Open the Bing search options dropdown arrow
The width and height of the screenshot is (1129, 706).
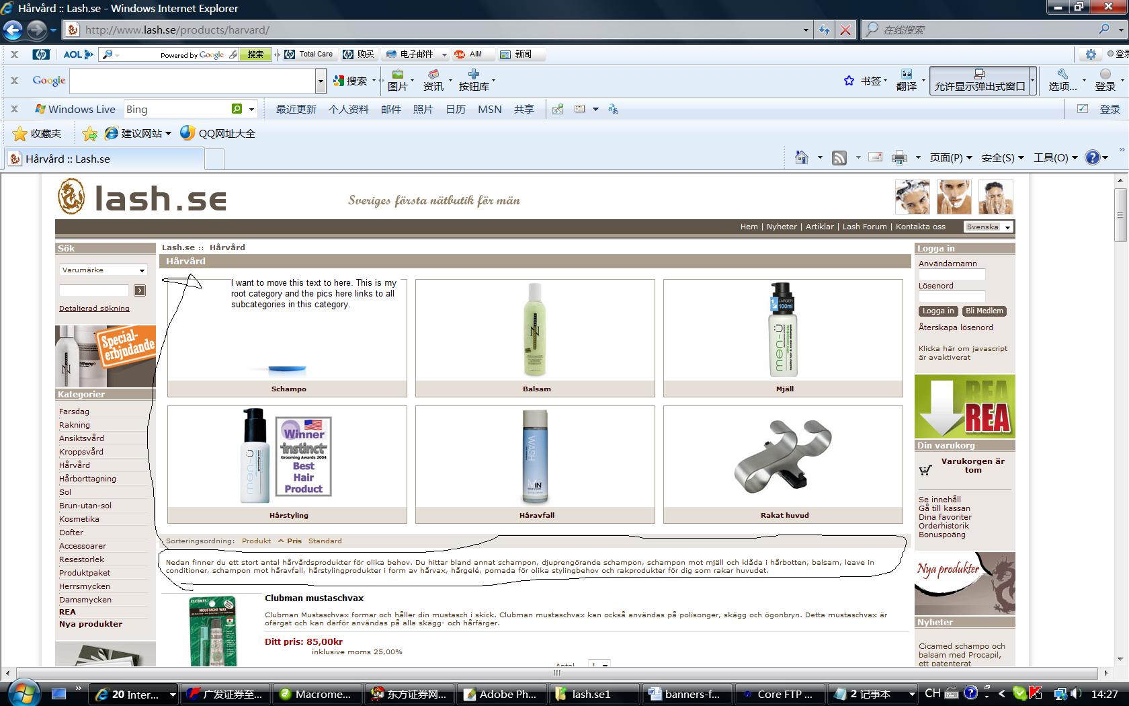click(x=251, y=109)
